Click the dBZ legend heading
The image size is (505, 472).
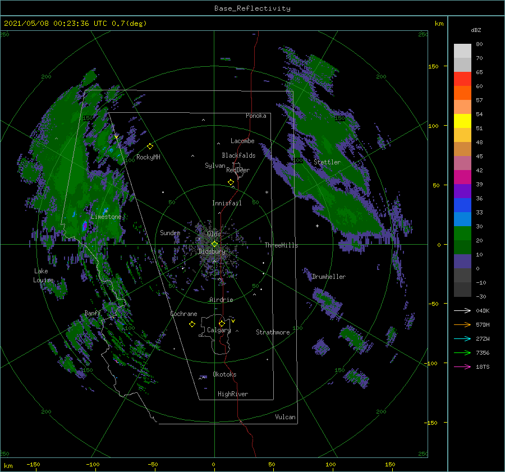tap(476, 30)
